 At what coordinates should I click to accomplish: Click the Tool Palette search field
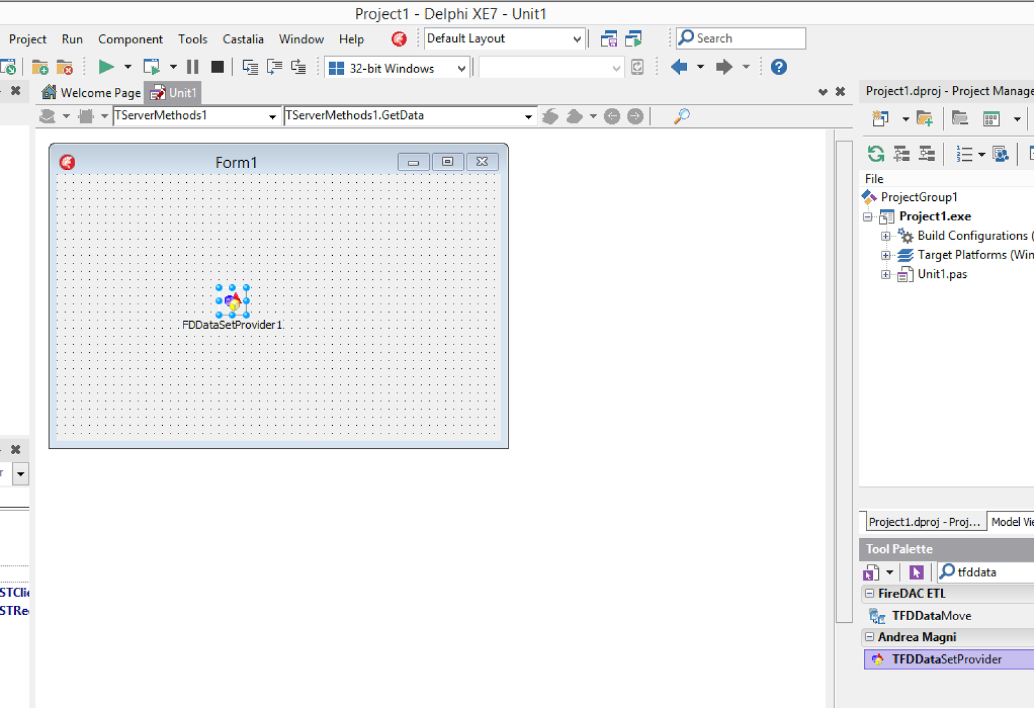tap(986, 572)
